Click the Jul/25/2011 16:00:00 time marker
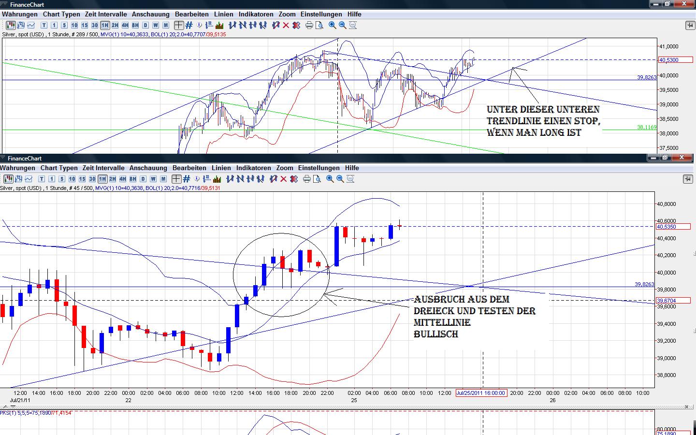Screen dimensions: 696x435 pyautogui.click(x=481, y=393)
